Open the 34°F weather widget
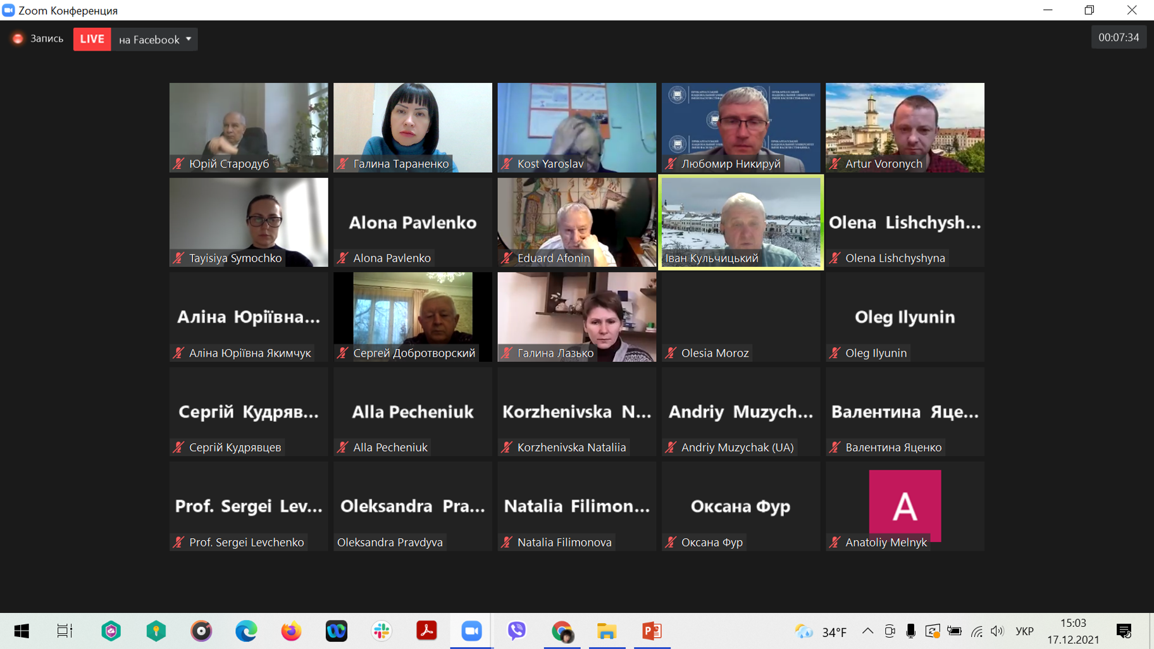This screenshot has width=1154, height=649. 821,631
